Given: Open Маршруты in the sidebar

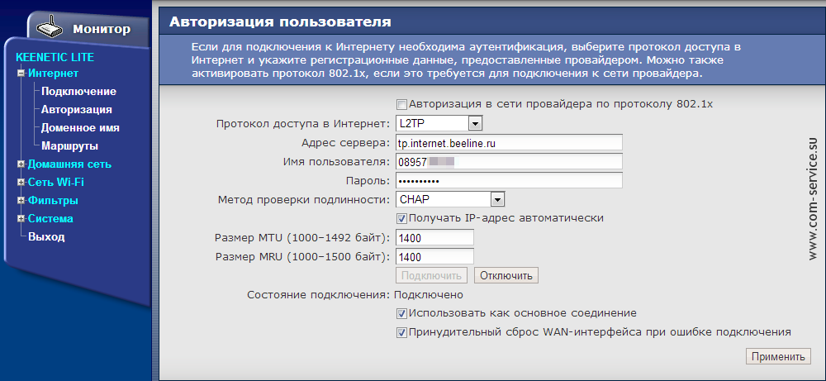Looking at the screenshot, I should [69, 146].
